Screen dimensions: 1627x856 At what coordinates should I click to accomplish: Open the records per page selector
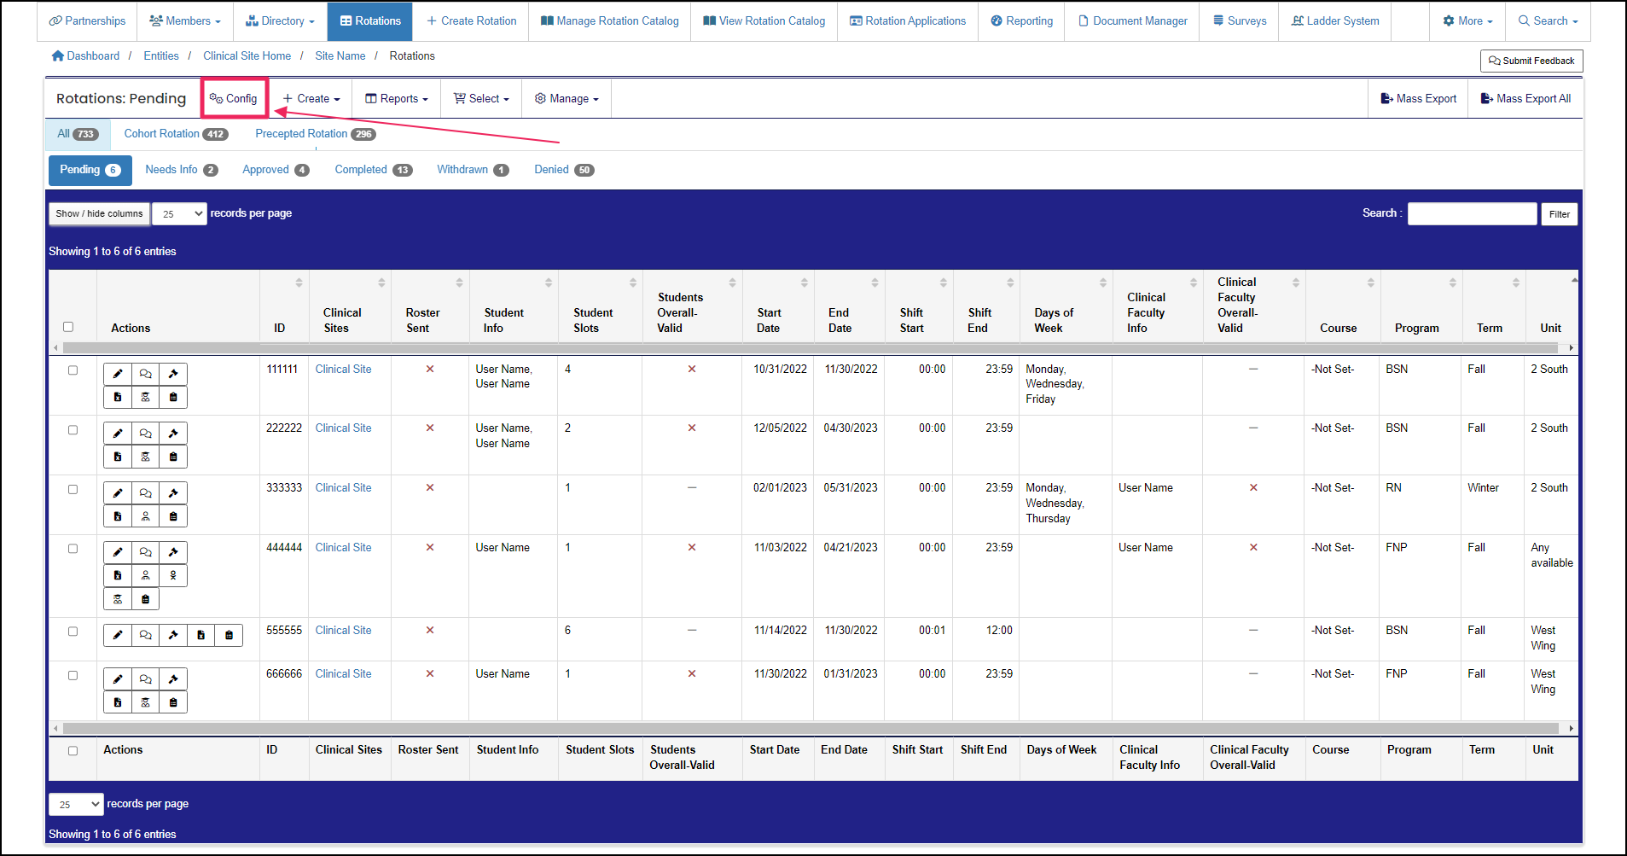(x=178, y=213)
